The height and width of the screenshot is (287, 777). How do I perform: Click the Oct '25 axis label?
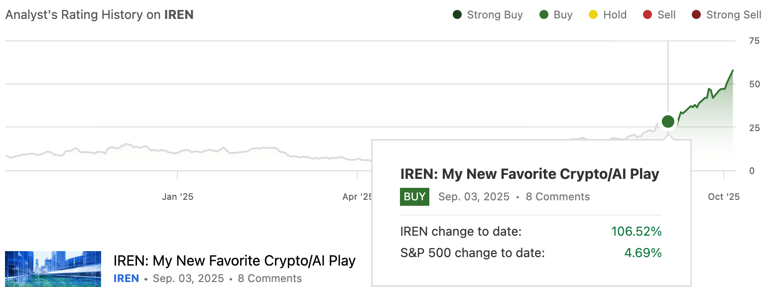tap(724, 197)
